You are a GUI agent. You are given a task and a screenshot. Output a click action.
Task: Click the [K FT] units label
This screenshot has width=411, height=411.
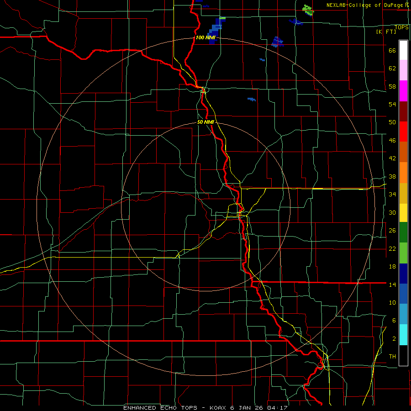[x=386, y=32]
